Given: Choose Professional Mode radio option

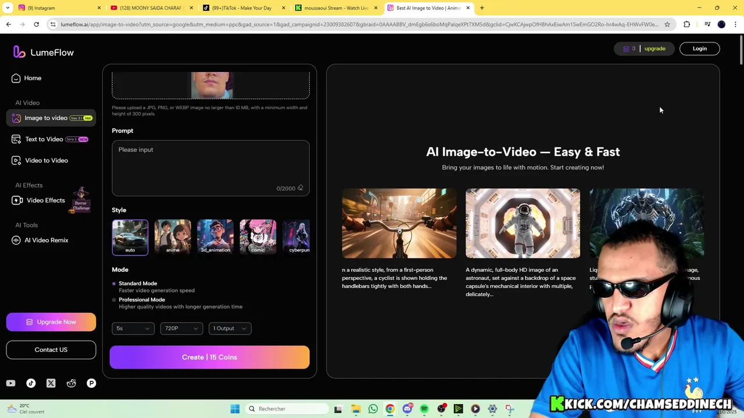Looking at the screenshot, I should pyautogui.click(x=114, y=300).
